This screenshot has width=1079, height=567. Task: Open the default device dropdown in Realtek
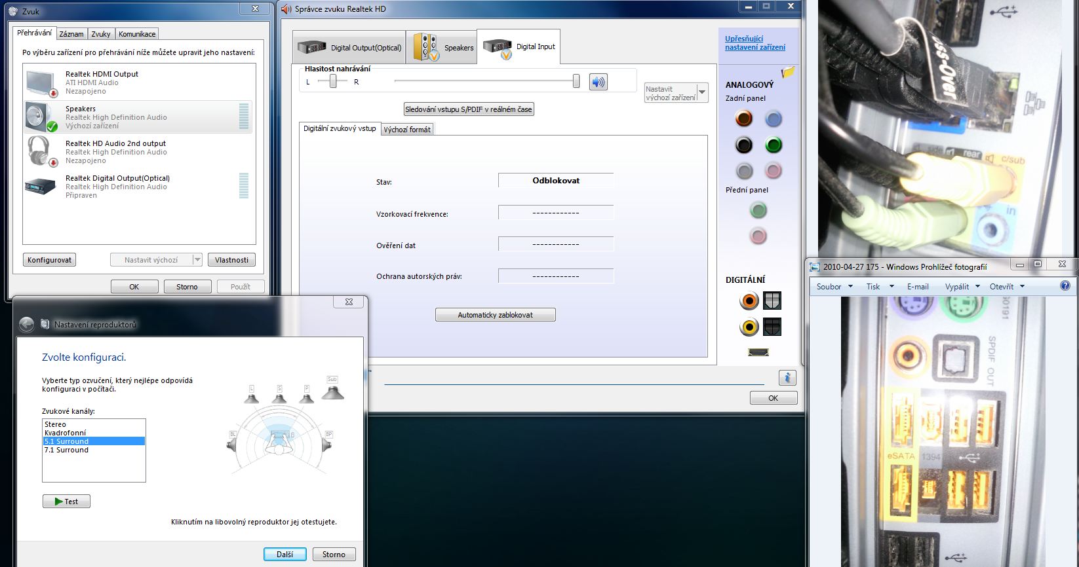pyautogui.click(x=702, y=92)
